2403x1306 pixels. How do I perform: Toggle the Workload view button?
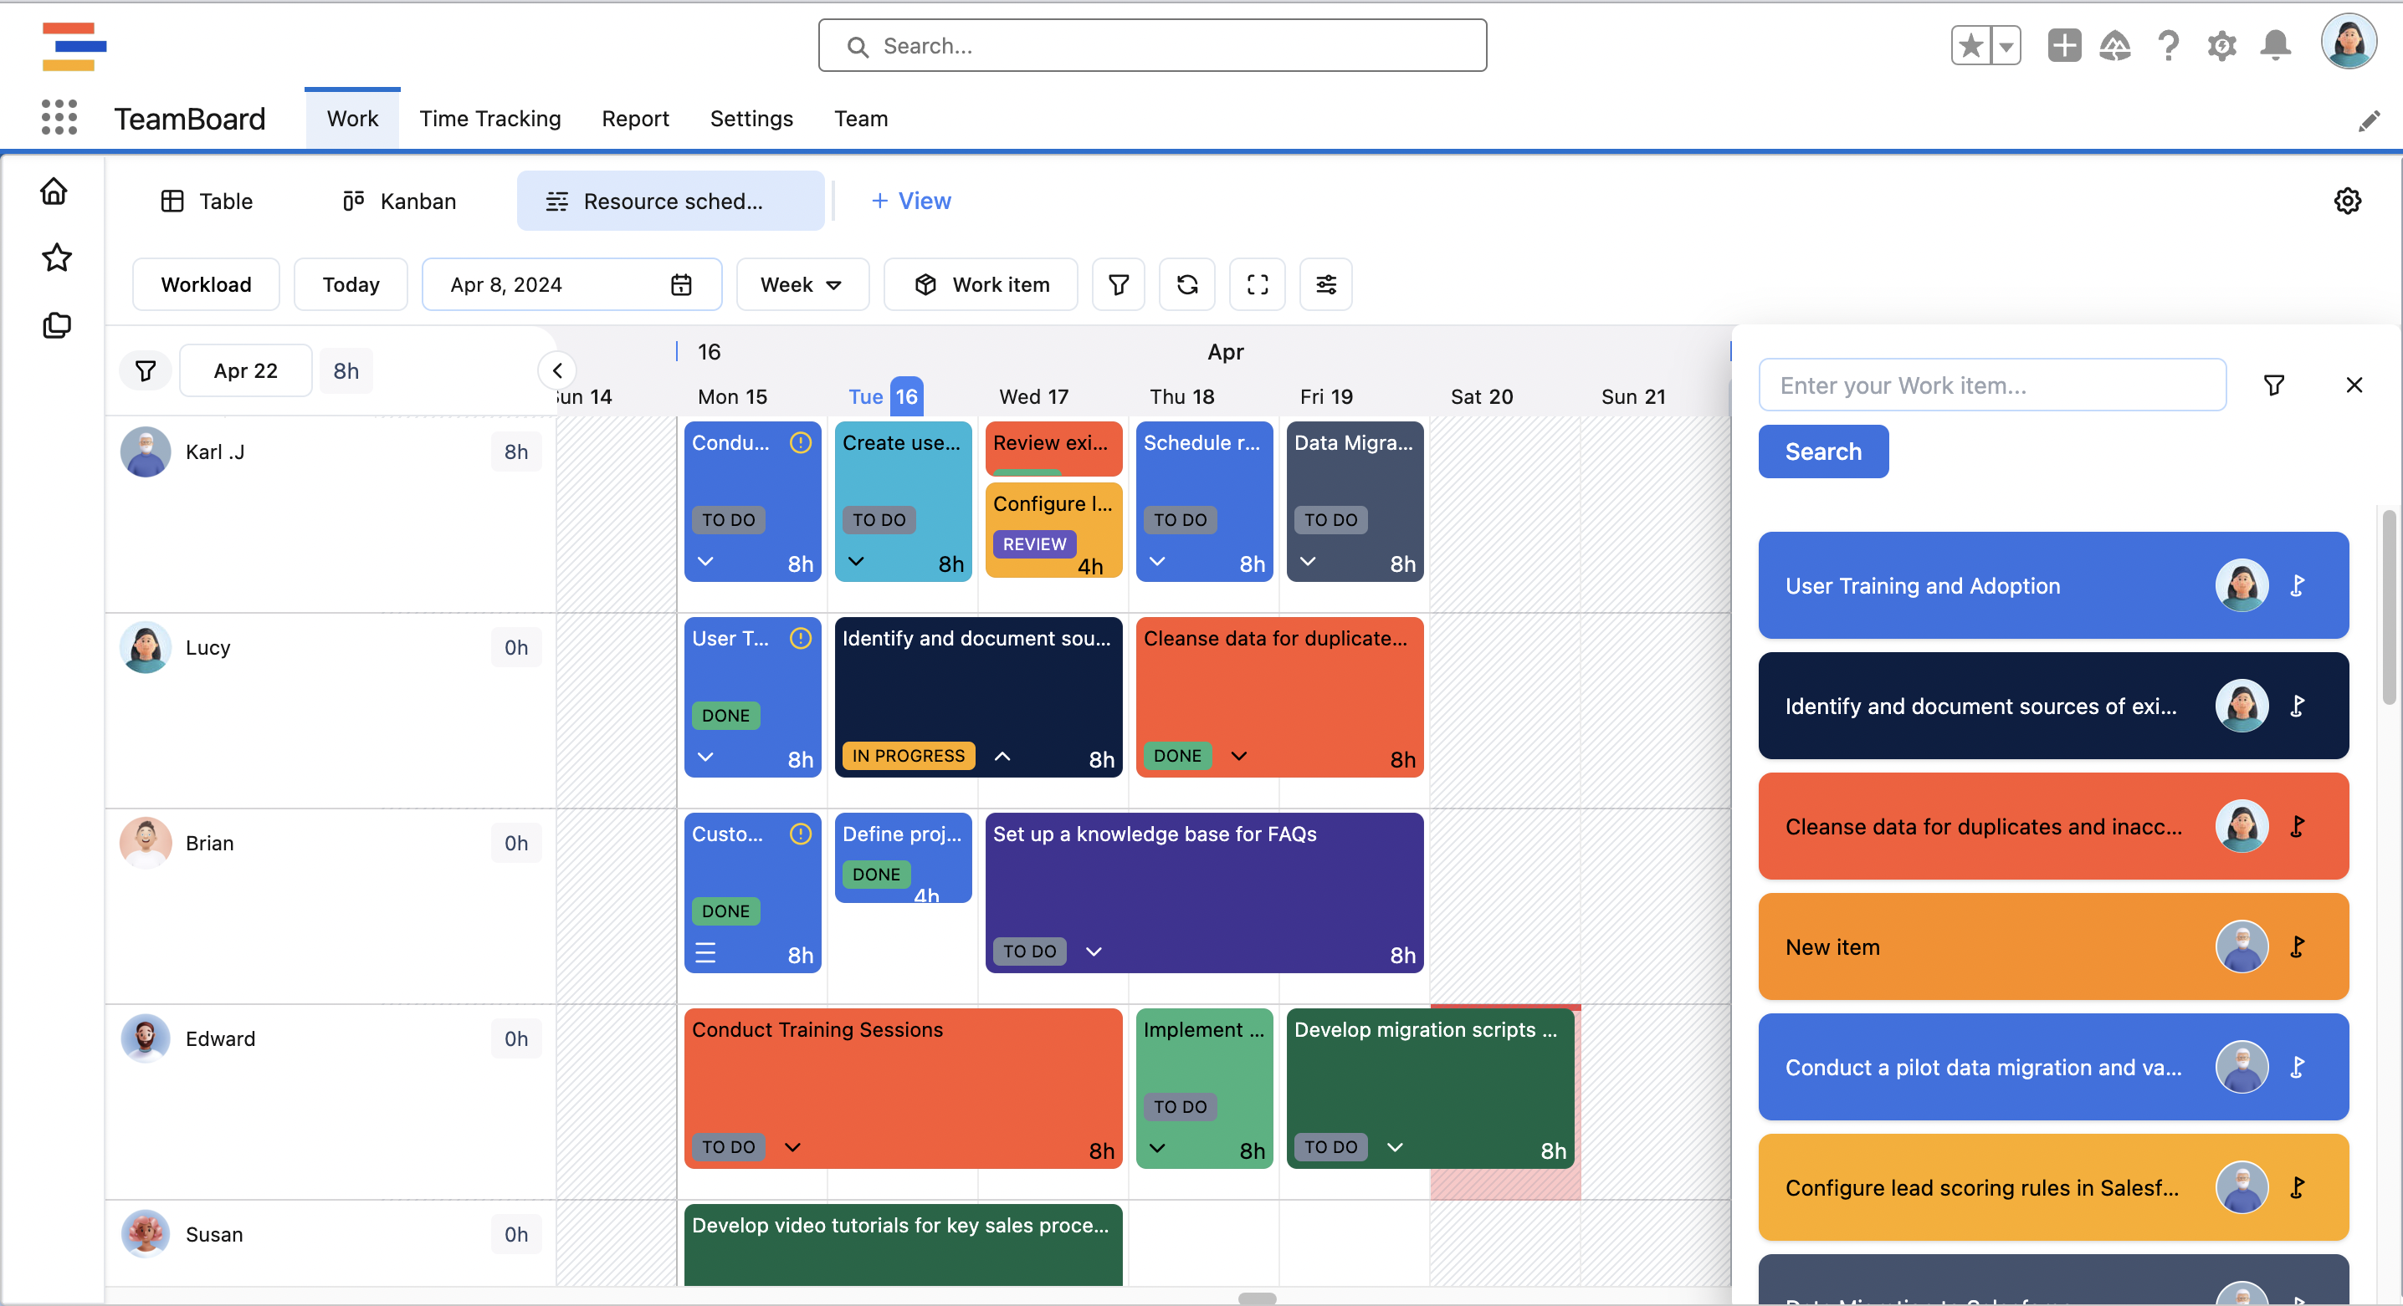click(206, 284)
